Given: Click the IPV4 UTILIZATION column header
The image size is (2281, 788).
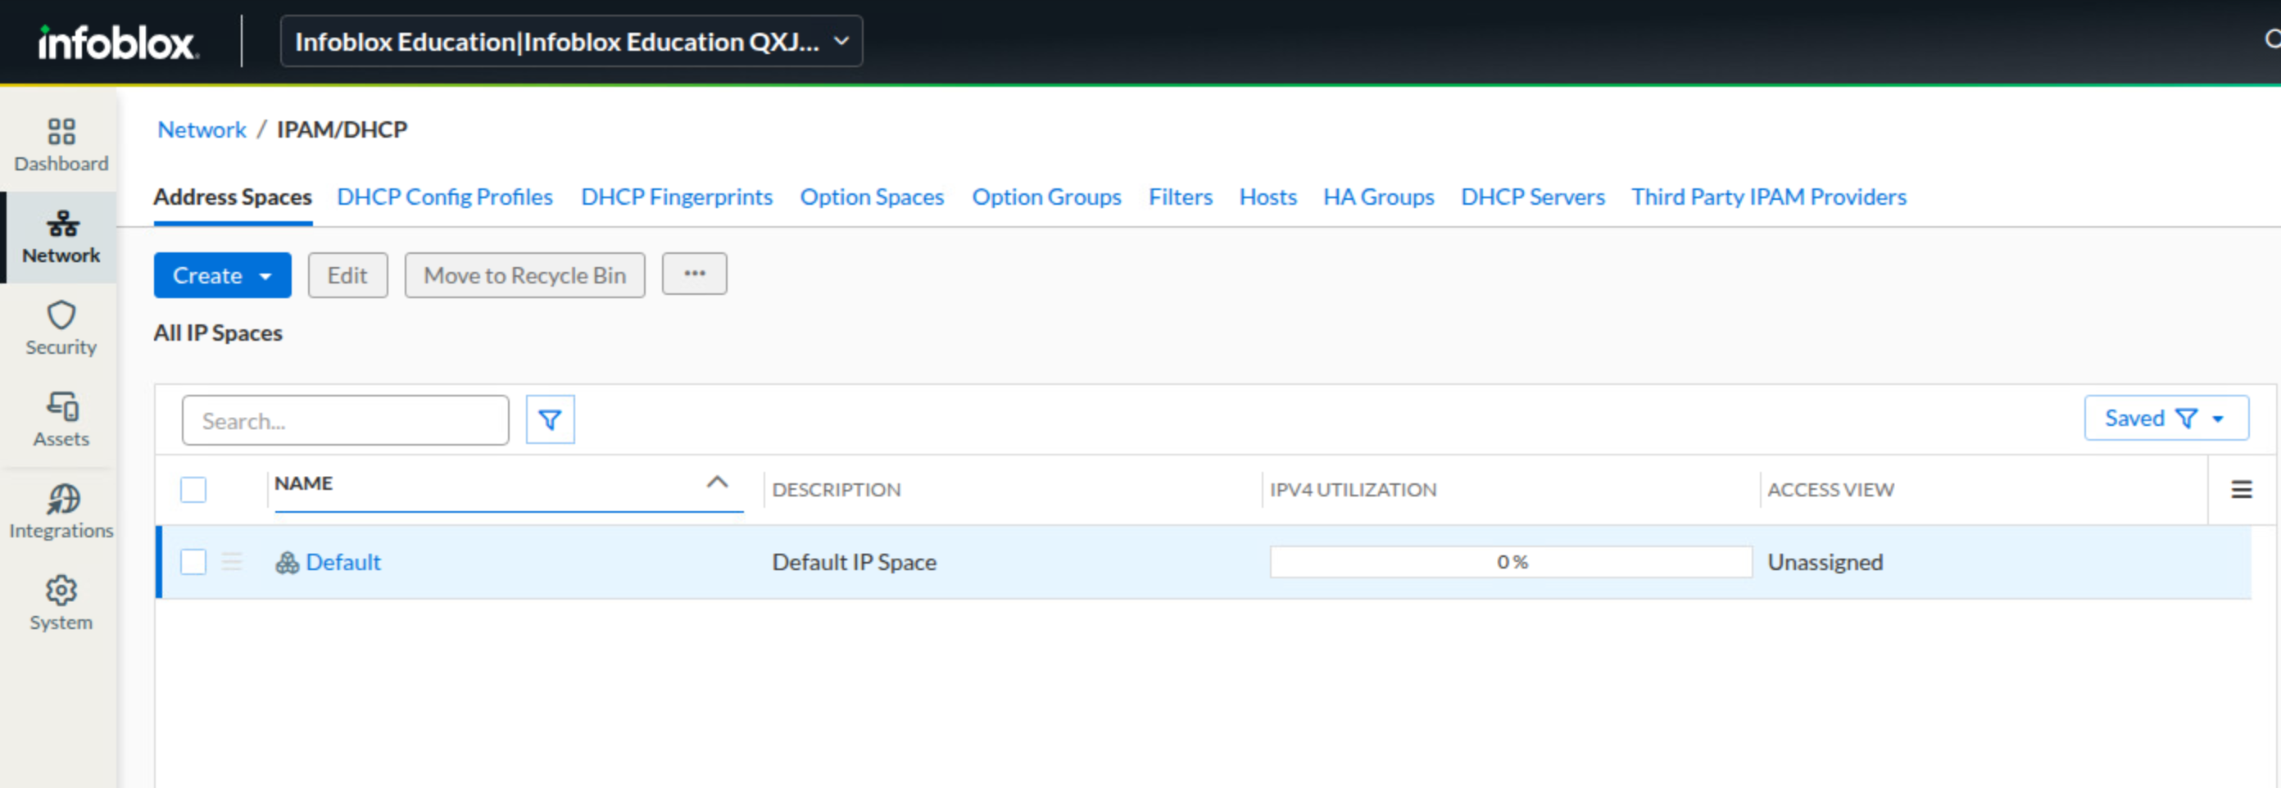Looking at the screenshot, I should pyautogui.click(x=1353, y=490).
